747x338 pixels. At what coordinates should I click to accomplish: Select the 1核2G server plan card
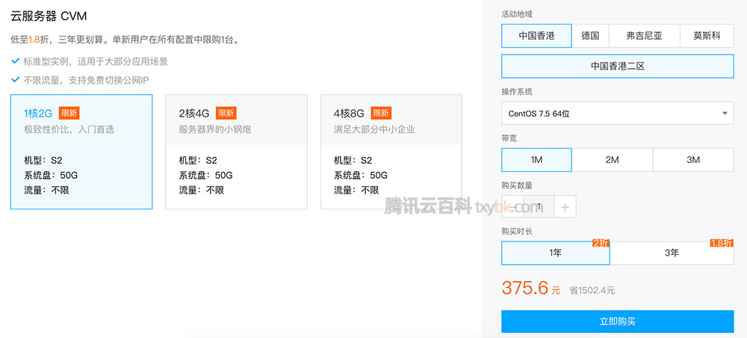tap(81, 152)
